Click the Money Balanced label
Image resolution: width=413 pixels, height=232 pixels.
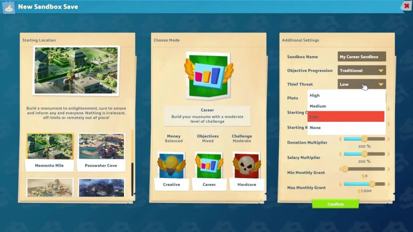174,139
